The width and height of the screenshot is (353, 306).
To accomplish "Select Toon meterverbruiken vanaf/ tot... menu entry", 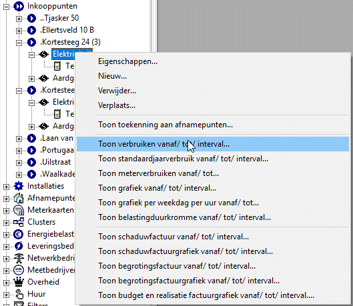I will (158, 173).
